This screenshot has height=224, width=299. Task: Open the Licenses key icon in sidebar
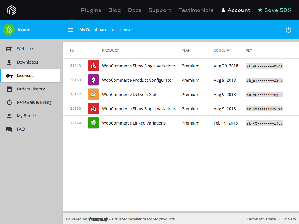pos(9,75)
